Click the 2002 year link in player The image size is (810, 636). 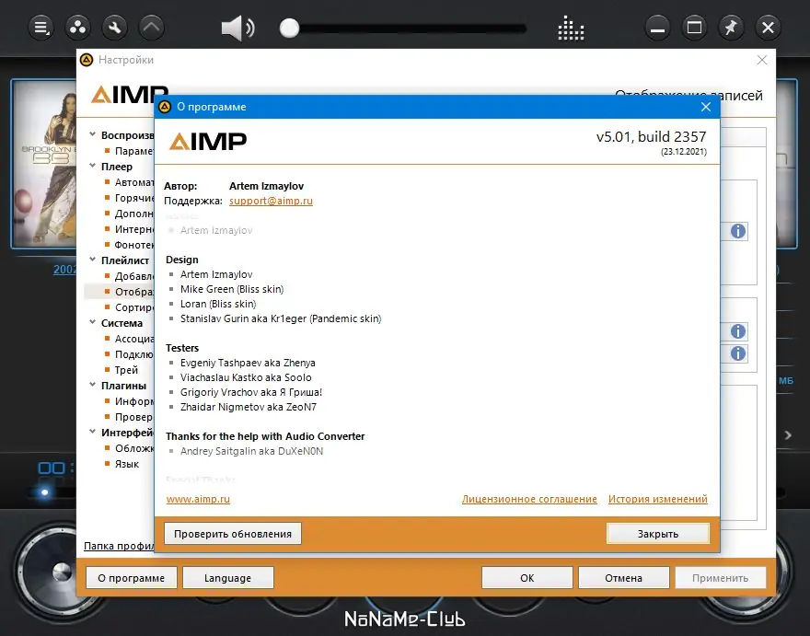[64, 269]
